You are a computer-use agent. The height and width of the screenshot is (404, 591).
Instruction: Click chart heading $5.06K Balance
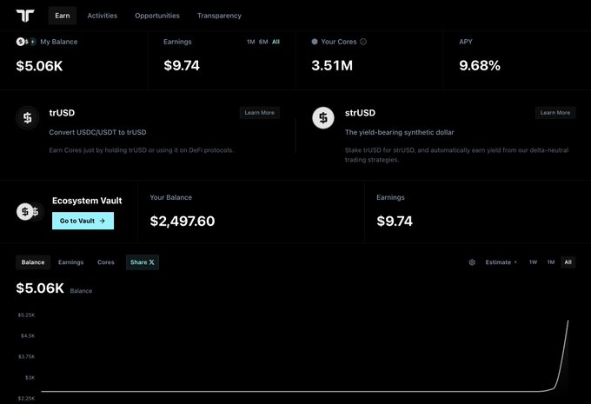54,288
